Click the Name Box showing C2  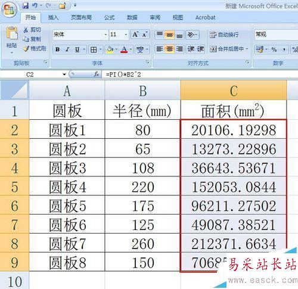pyautogui.click(x=30, y=74)
